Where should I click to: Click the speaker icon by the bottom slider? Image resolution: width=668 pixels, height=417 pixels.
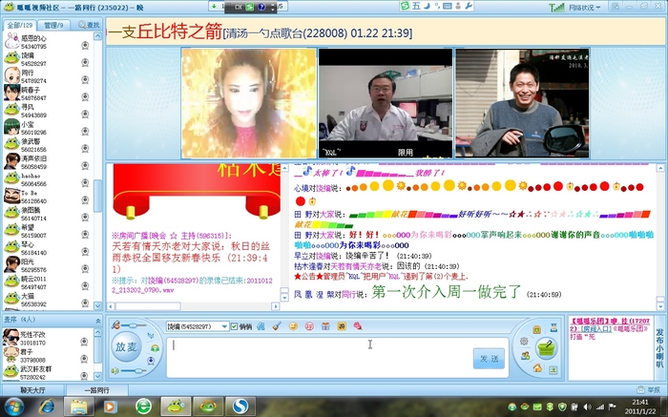point(115,371)
